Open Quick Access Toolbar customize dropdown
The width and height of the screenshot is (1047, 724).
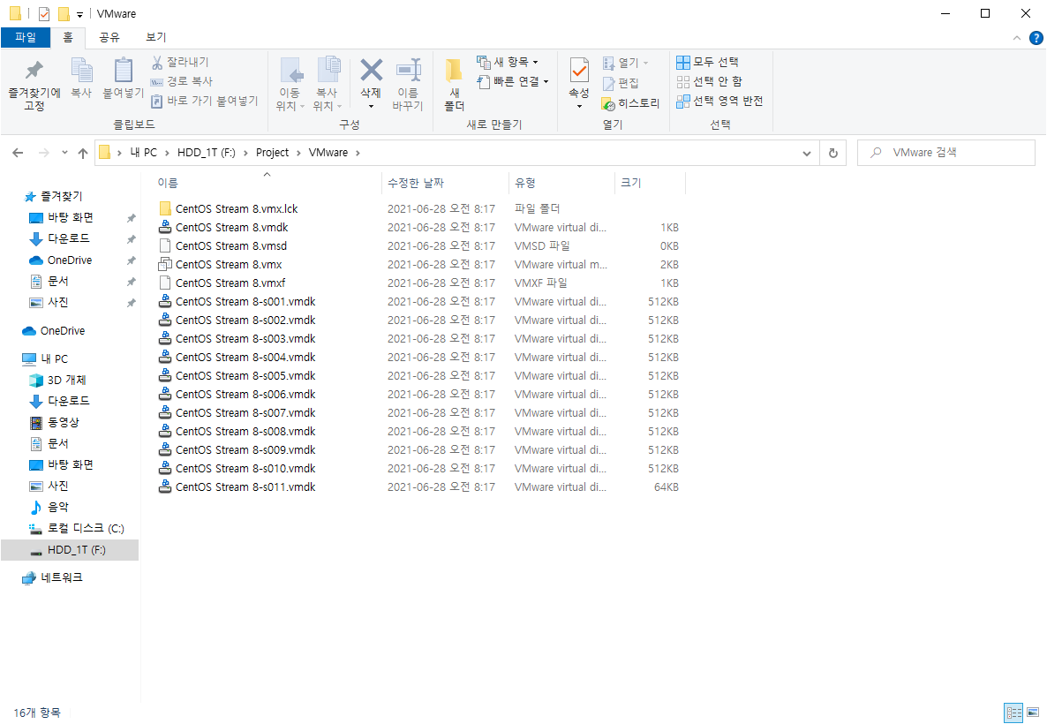tap(79, 14)
